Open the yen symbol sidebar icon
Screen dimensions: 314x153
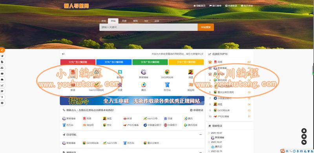2,97
